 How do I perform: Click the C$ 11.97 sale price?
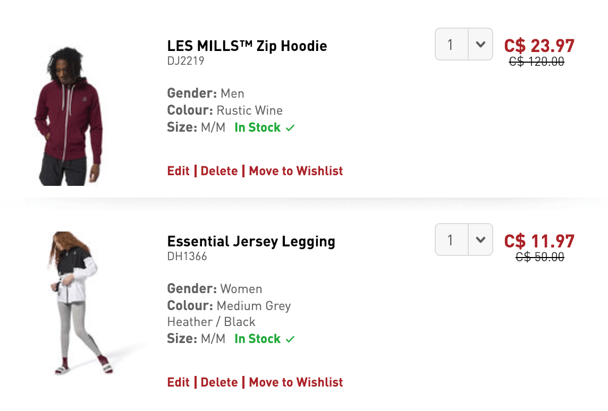pyautogui.click(x=539, y=241)
